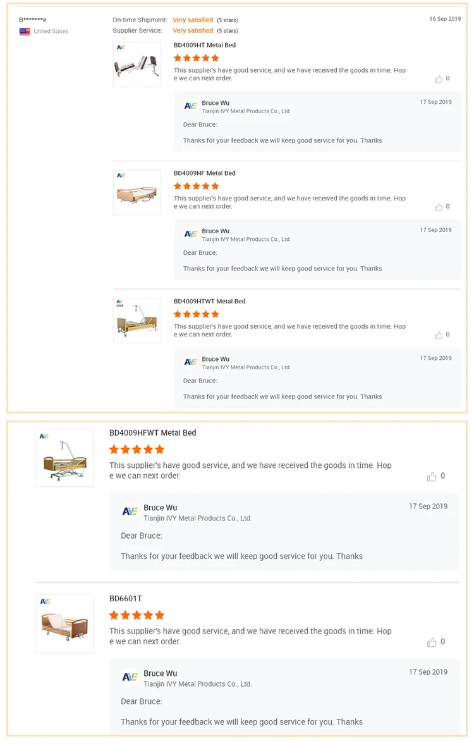Click the United States flag icon
The width and height of the screenshot is (474, 748).
(25, 32)
